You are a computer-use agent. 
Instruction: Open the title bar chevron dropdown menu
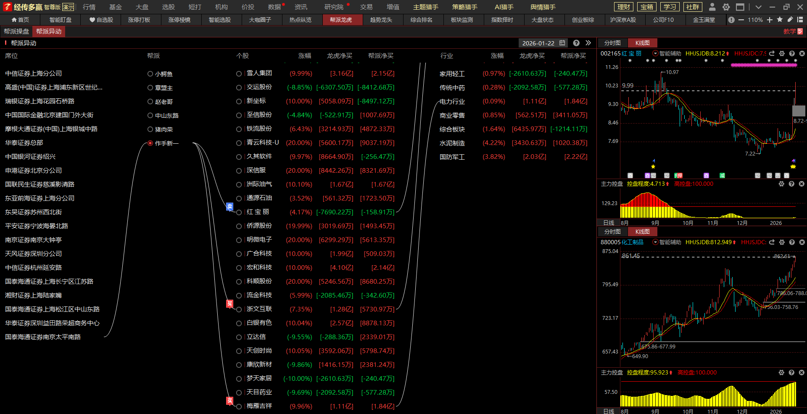tap(758, 7)
